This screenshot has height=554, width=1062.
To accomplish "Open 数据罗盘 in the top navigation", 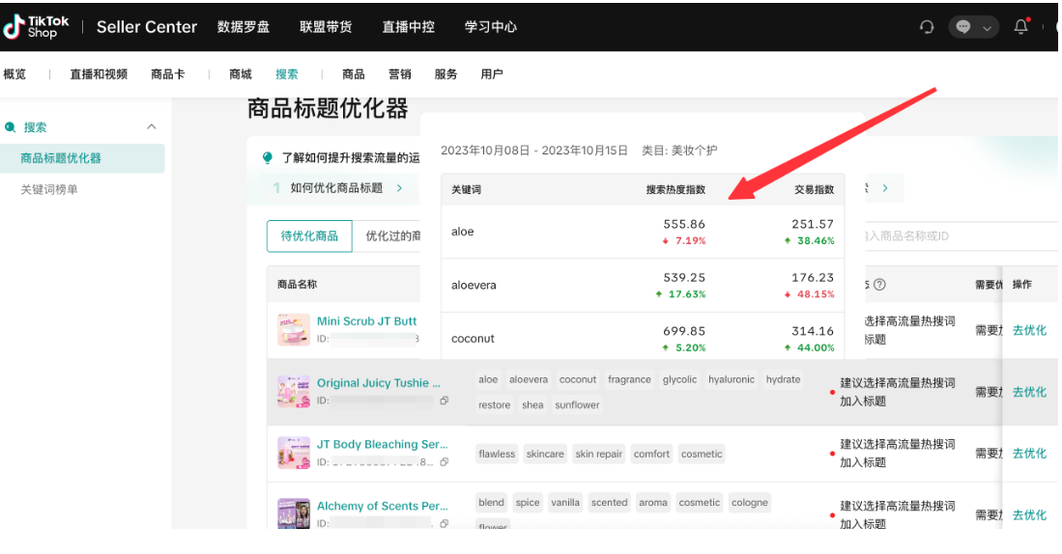I will (x=244, y=27).
